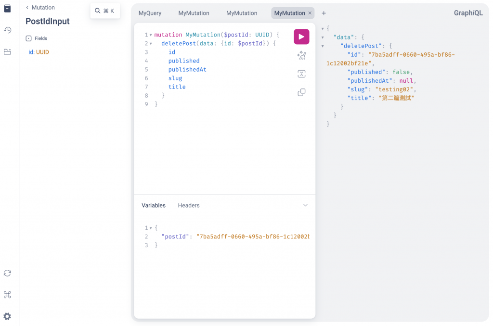Switch to the MyQuery tab
Screen dimensions: 493x326
150,13
